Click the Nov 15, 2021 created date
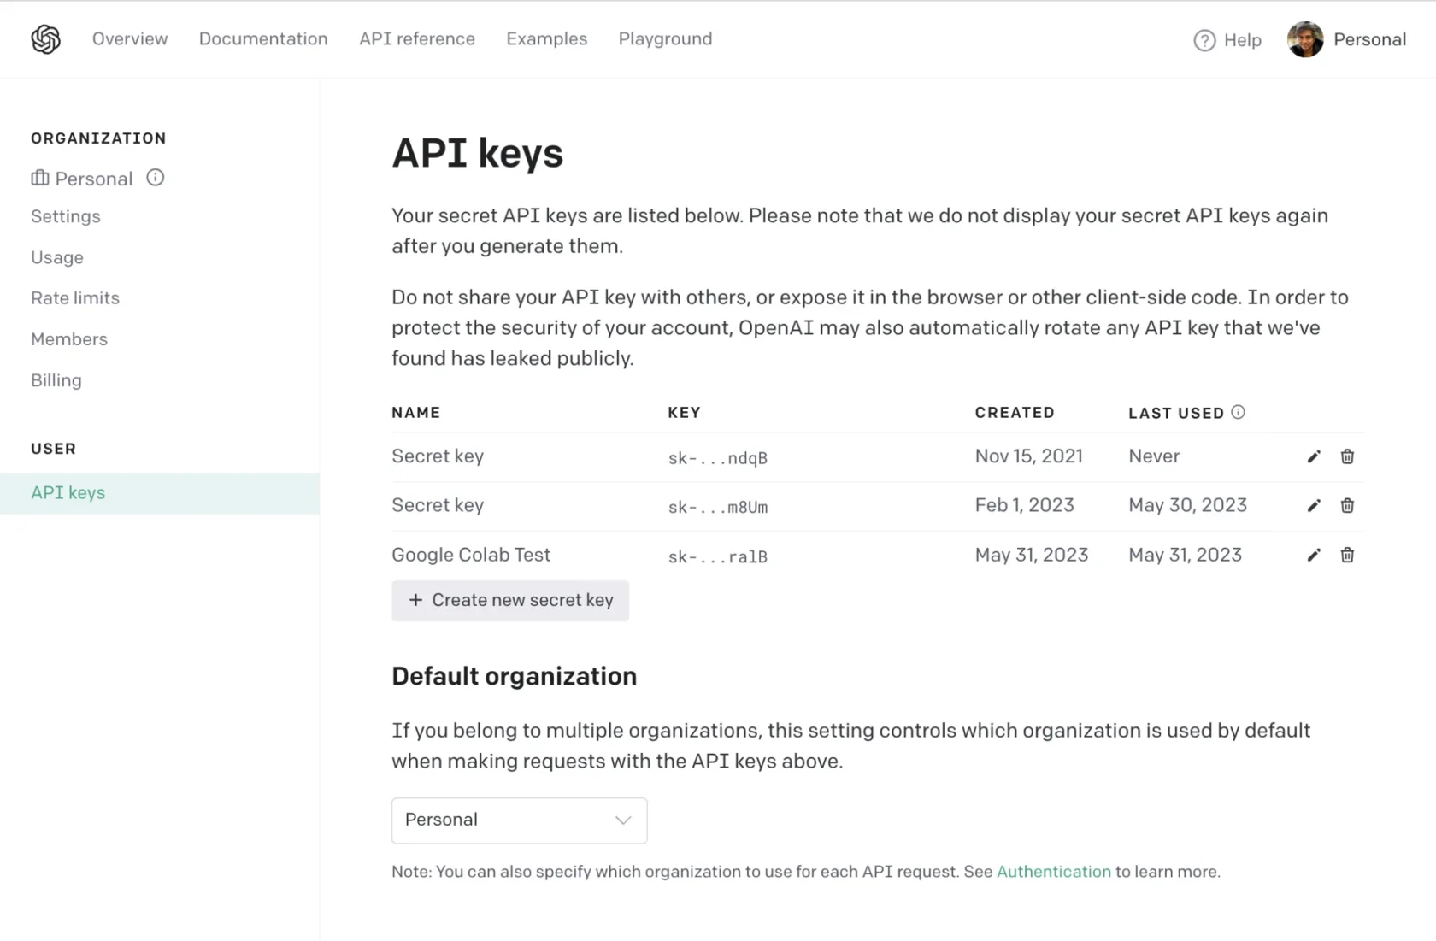Image resolution: width=1436 pixels, height=941 pixels. coord(1029,456)
